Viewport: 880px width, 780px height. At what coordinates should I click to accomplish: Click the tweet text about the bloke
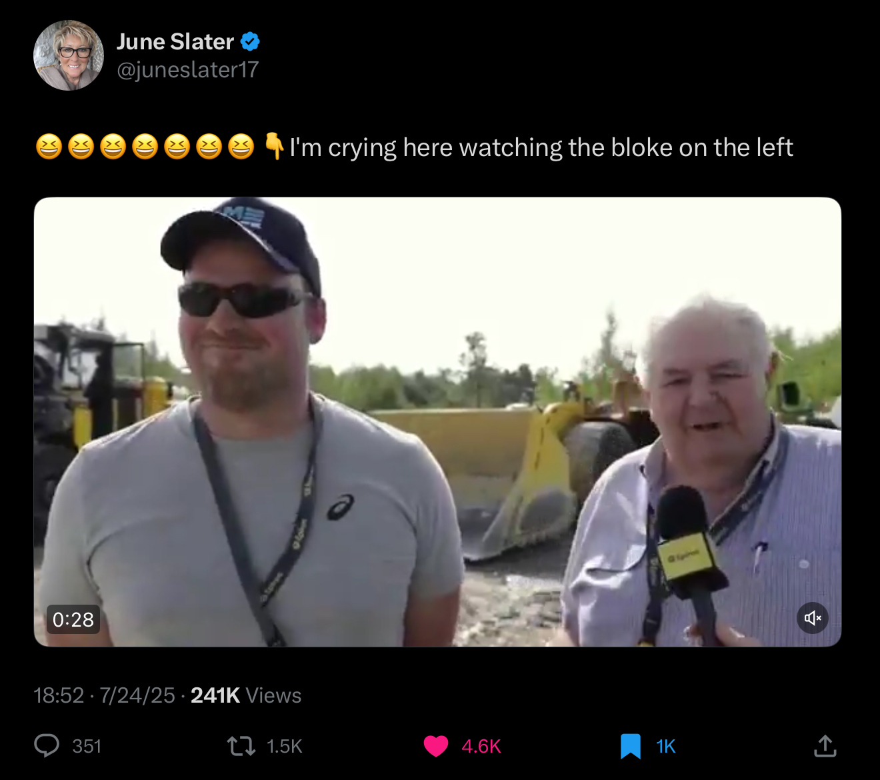click(541, 147)
